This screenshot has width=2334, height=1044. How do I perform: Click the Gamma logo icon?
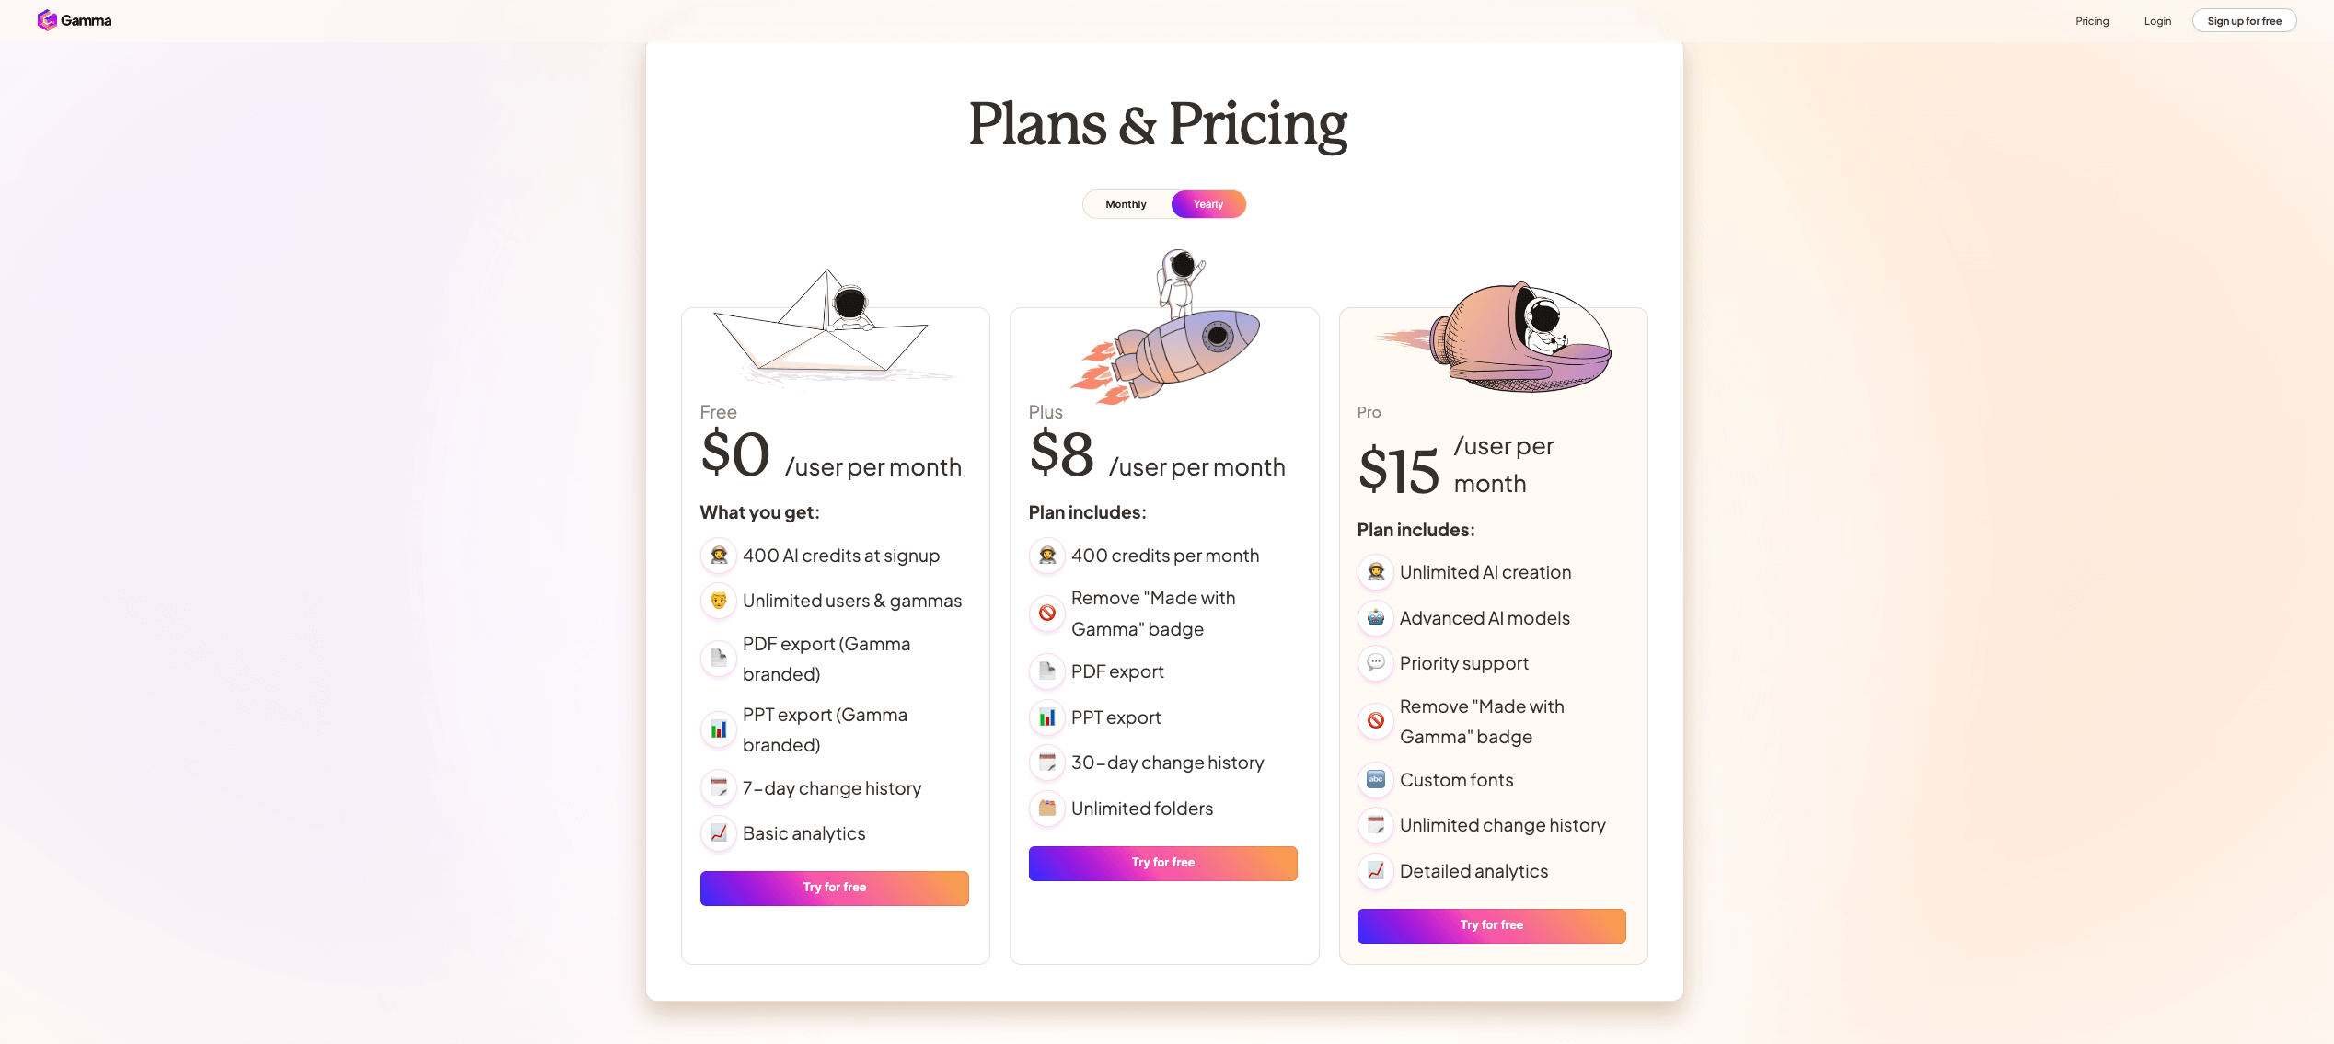pyautogui.click(x=47, y=20)
